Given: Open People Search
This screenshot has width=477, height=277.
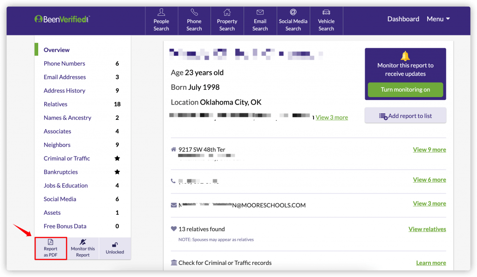Looking at the screenshot, I should point(161,20).
